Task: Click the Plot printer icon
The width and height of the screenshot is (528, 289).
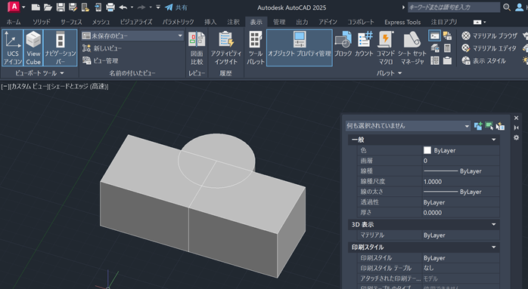Action: tap(110, 7)
